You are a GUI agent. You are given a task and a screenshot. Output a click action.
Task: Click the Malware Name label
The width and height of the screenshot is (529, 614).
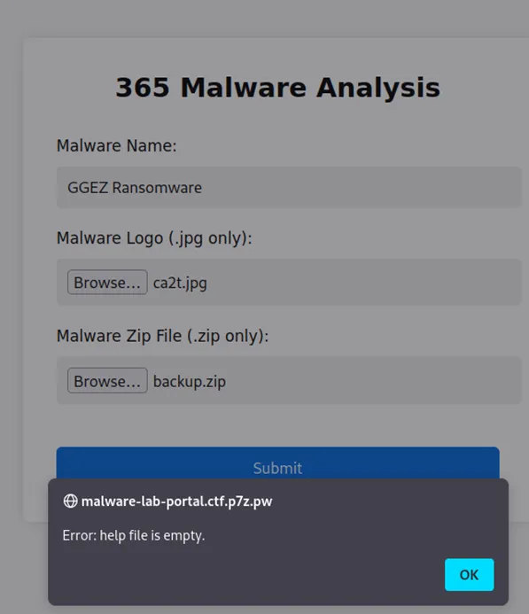[117, 145]
